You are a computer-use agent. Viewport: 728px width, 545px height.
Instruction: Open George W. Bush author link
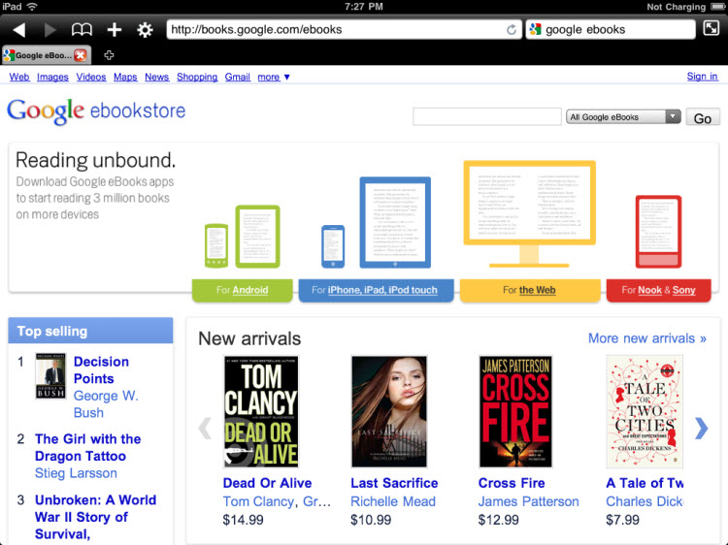[106, 404]
